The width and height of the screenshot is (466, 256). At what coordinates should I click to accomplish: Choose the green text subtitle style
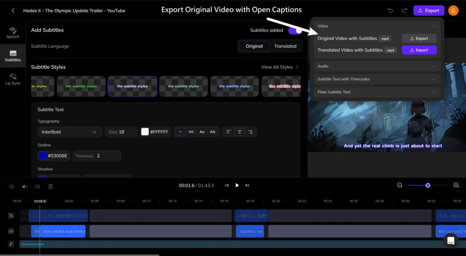tap(81, 86)
